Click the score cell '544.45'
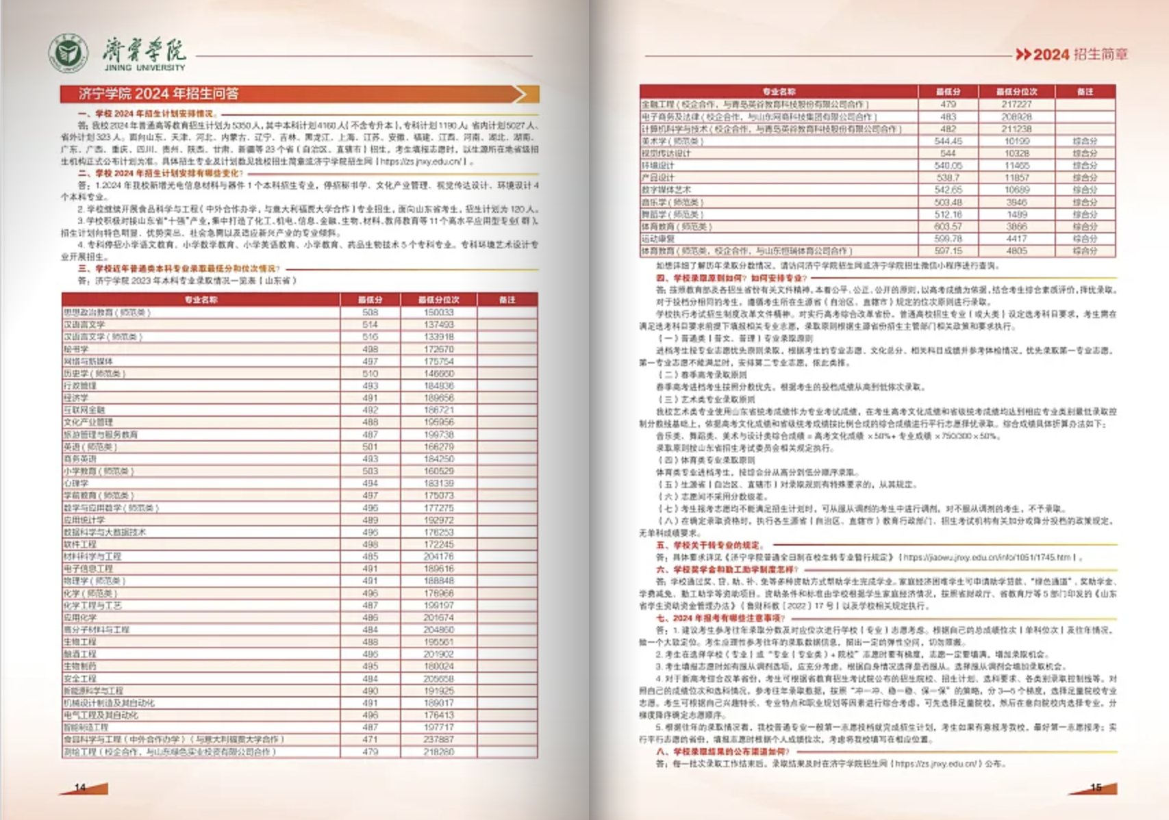The height and width of the screenshot is (820, 1169). click(x=948, y=141)
